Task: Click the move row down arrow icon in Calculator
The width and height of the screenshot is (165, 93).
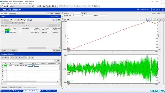Action: [x=19, y=57]
